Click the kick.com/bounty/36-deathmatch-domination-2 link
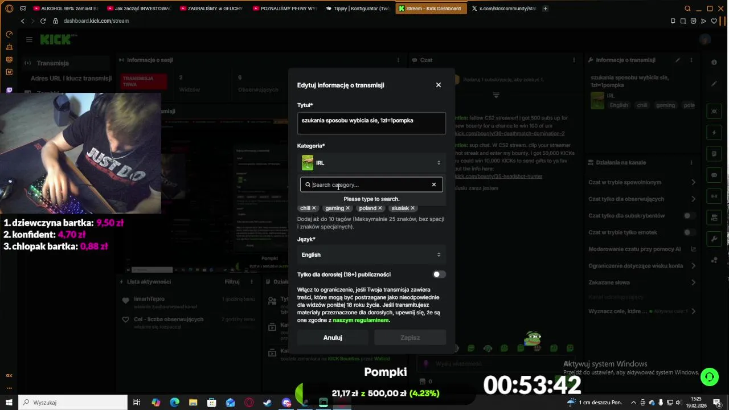This screenshot has height=410, width=729. tap(509, 133)
